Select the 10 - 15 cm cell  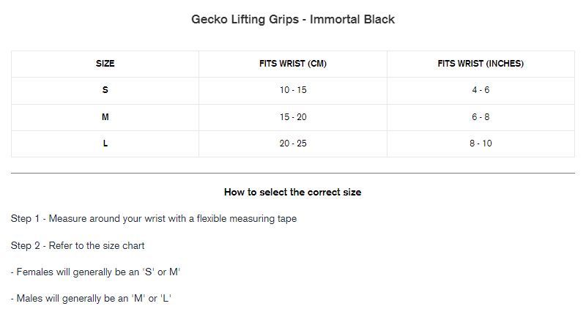[x=293, y=90]
